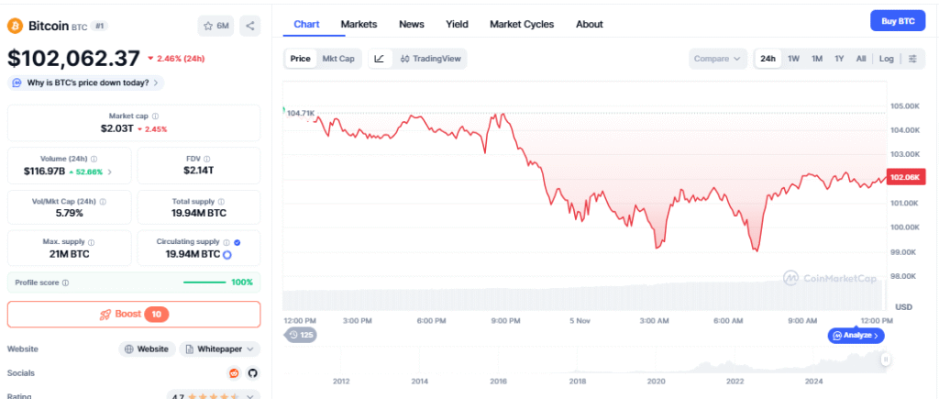Click the Market cap info icon
The width and height of the screenshot is (939, 399).
[155, 116]
